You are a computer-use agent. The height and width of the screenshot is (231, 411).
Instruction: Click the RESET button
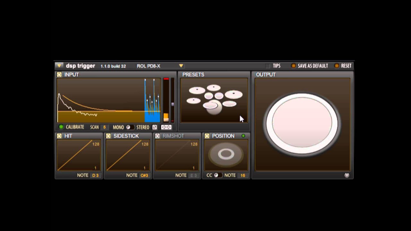pyautogui.click(x=343, y=66)
